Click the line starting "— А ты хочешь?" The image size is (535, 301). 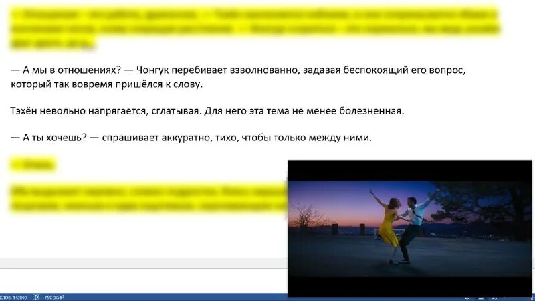coord(191,138)
